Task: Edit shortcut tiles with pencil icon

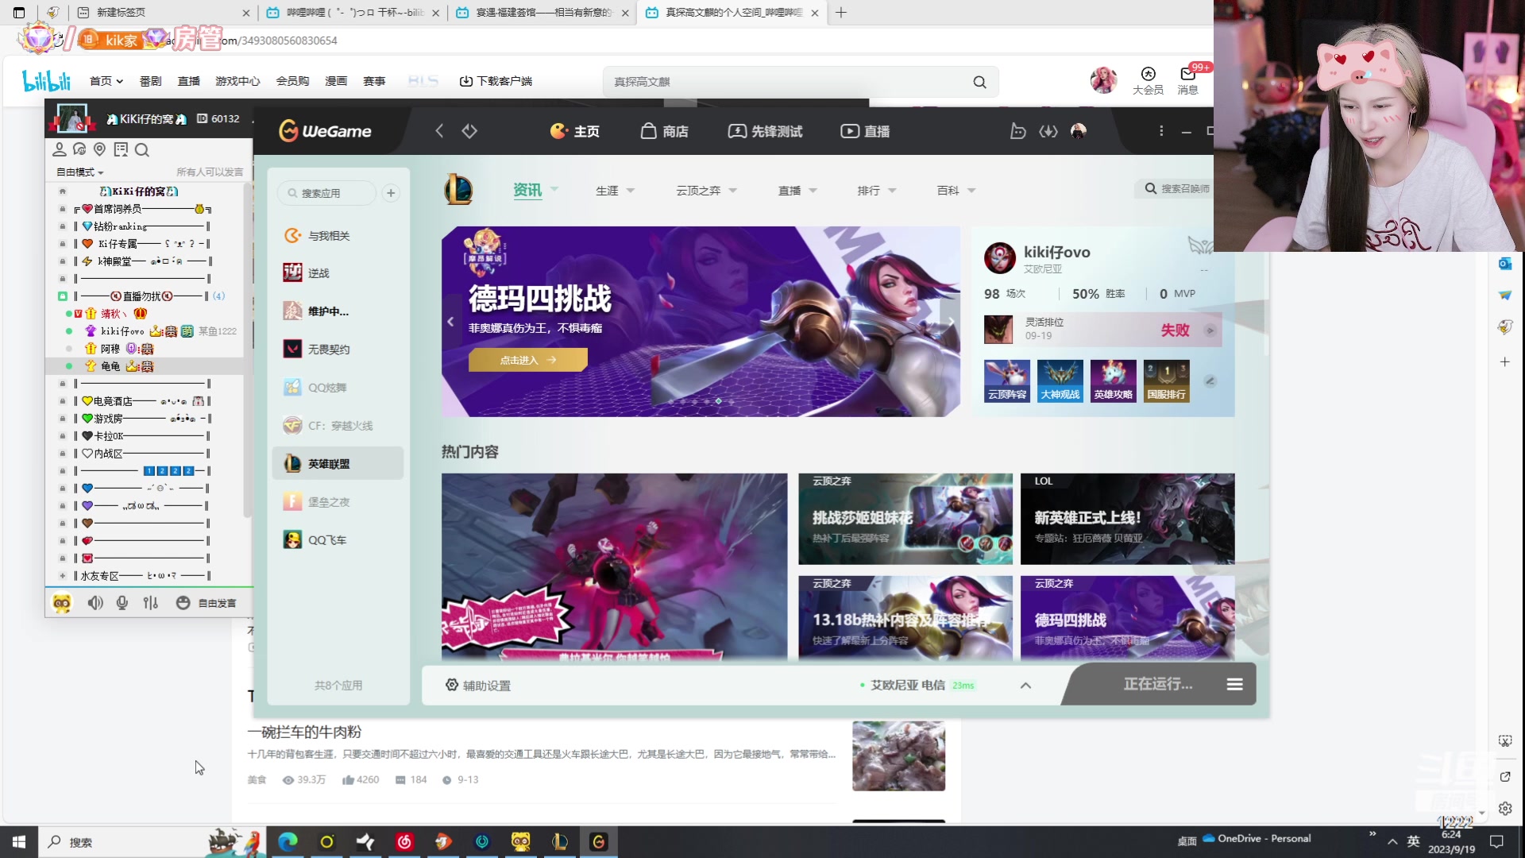Action: click(x=1210, y=381)
